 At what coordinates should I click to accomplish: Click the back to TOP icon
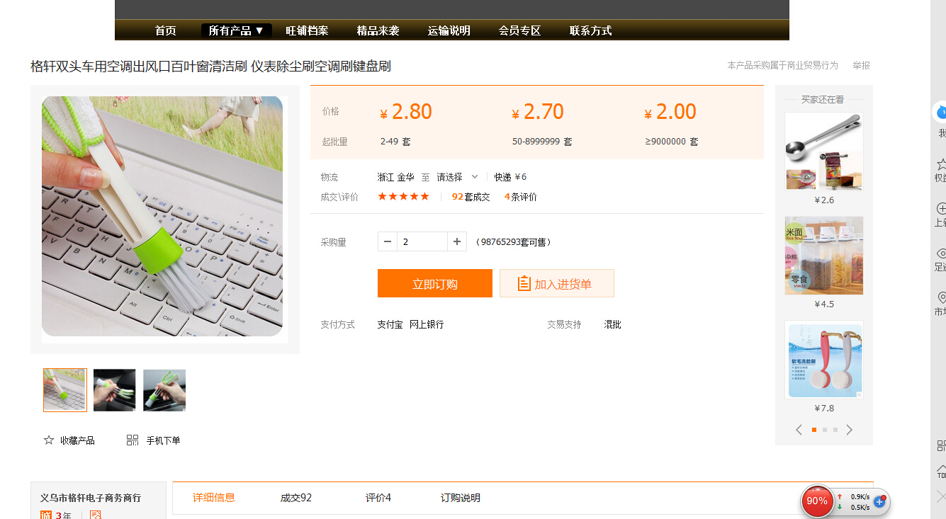(x=941, y=471)
